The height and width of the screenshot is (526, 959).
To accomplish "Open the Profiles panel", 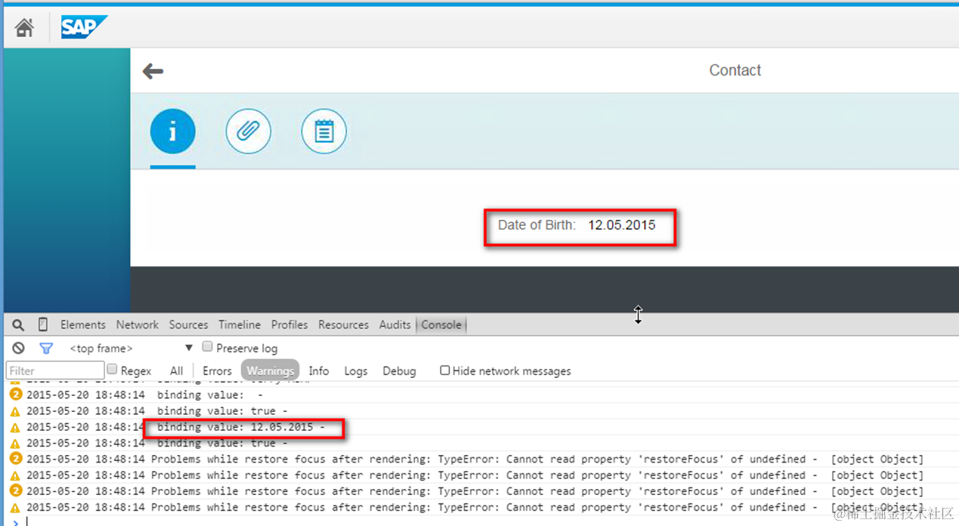I will 289,325.
